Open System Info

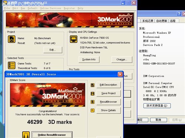pos(89,60)
